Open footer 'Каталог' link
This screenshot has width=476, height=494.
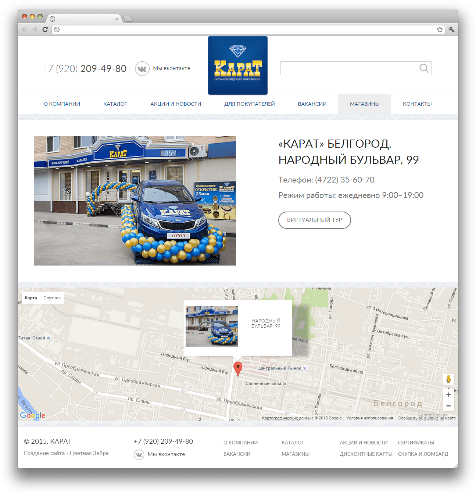293,443
